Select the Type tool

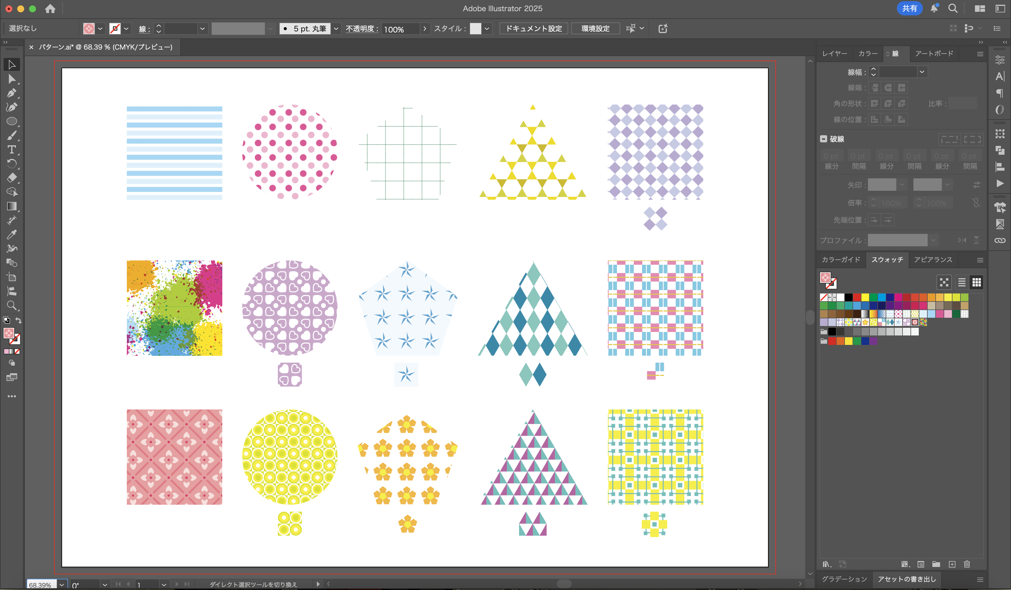pyautogui.click(x=12, y=149)
